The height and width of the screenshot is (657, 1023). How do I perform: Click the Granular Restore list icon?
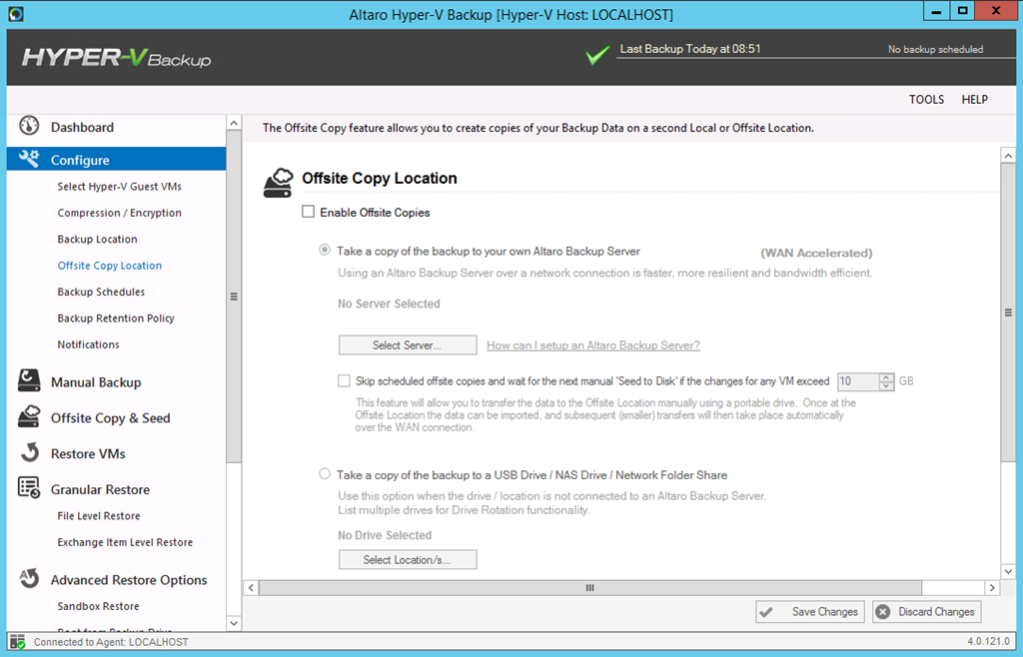point(29,487)
